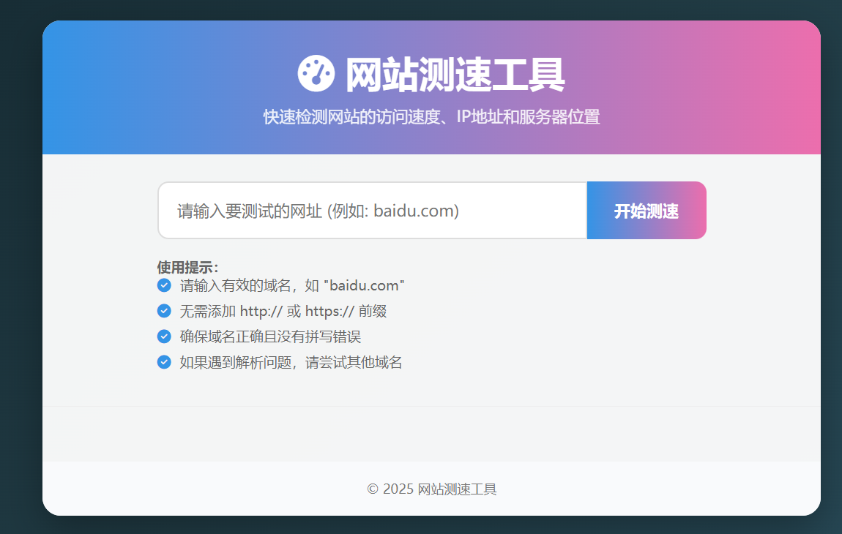Image resolution: width=842 pixels, height=534 pixels.
Task: Click the tip 确保域名正确且没有拼写错误
Action: pos(270,336)
